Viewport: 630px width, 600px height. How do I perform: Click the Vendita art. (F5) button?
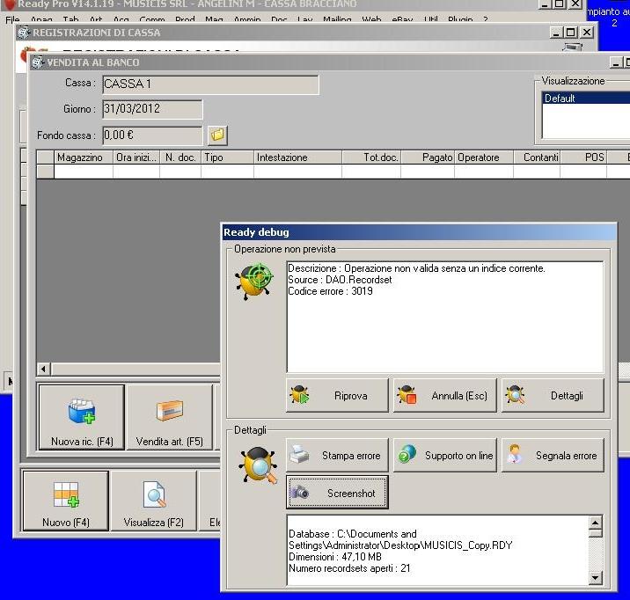pyautogui.click(x=169, y=417)
